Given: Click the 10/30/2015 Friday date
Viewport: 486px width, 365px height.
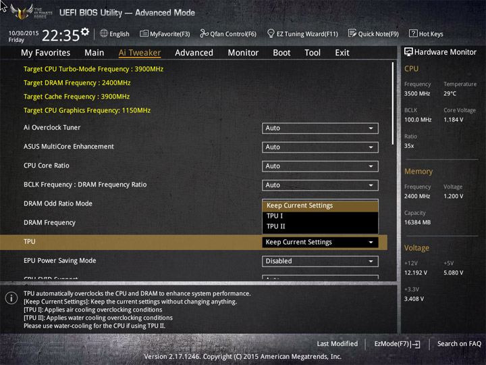Looking at the screenshot, I should pyautogui.click(x=23, y=36).
